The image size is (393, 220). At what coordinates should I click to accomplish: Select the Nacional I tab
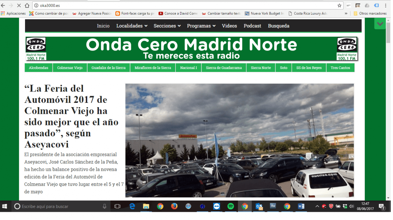click(x=189, y=68)
